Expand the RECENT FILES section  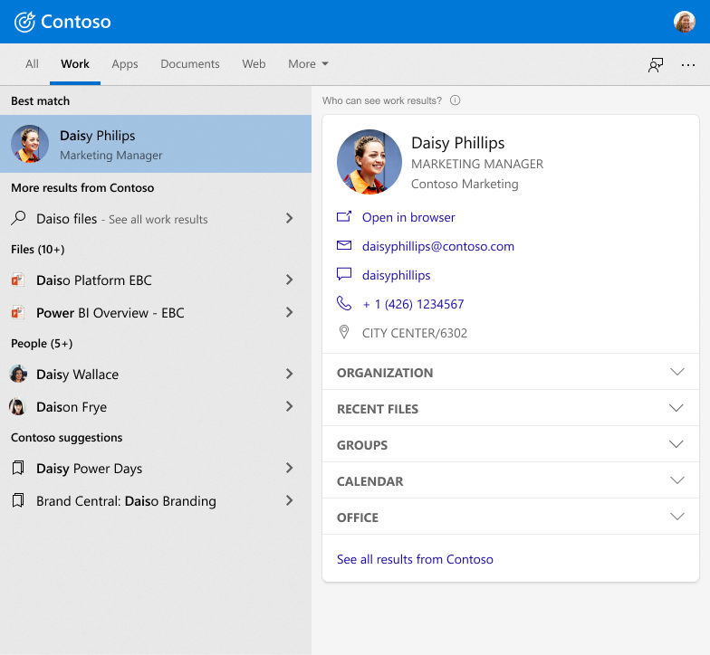coord(511,408)
